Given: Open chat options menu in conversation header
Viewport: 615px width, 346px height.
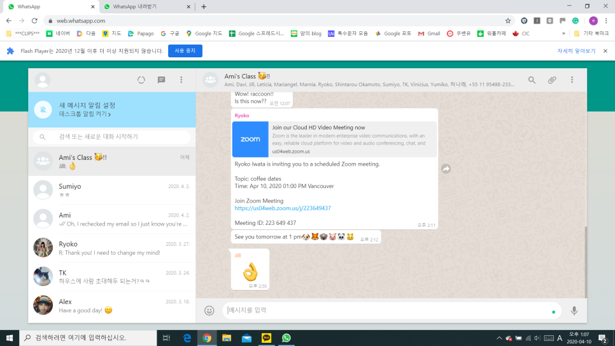Looking at the screenshot, I should 572,80.
